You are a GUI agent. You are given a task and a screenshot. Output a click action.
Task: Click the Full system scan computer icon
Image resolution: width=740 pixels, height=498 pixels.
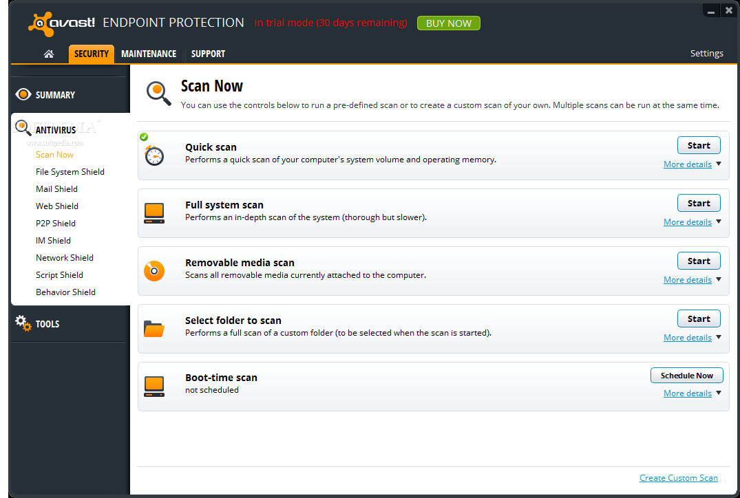[x=154, y=213]
